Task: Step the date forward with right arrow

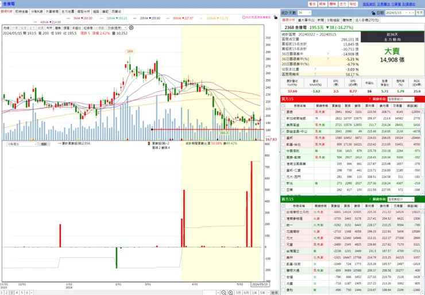Action: click(413, 13)
